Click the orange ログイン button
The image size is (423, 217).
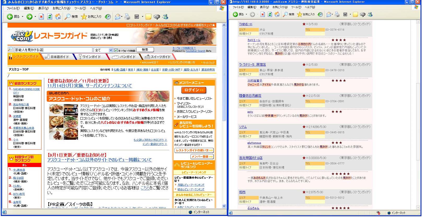tap(194, 90)
